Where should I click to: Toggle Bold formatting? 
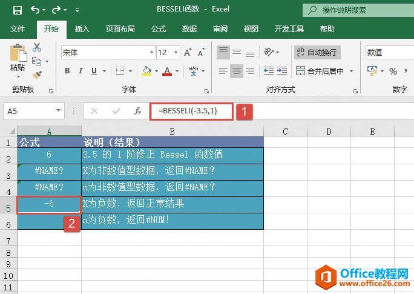pyautogui.click(x=67, y=71)
